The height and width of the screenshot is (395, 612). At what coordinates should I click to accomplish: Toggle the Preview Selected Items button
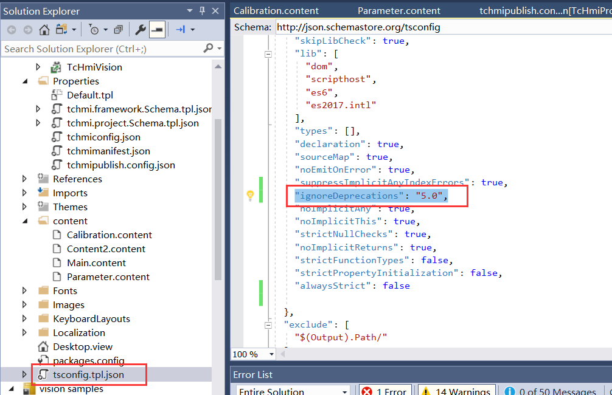(x=156, y=29)
